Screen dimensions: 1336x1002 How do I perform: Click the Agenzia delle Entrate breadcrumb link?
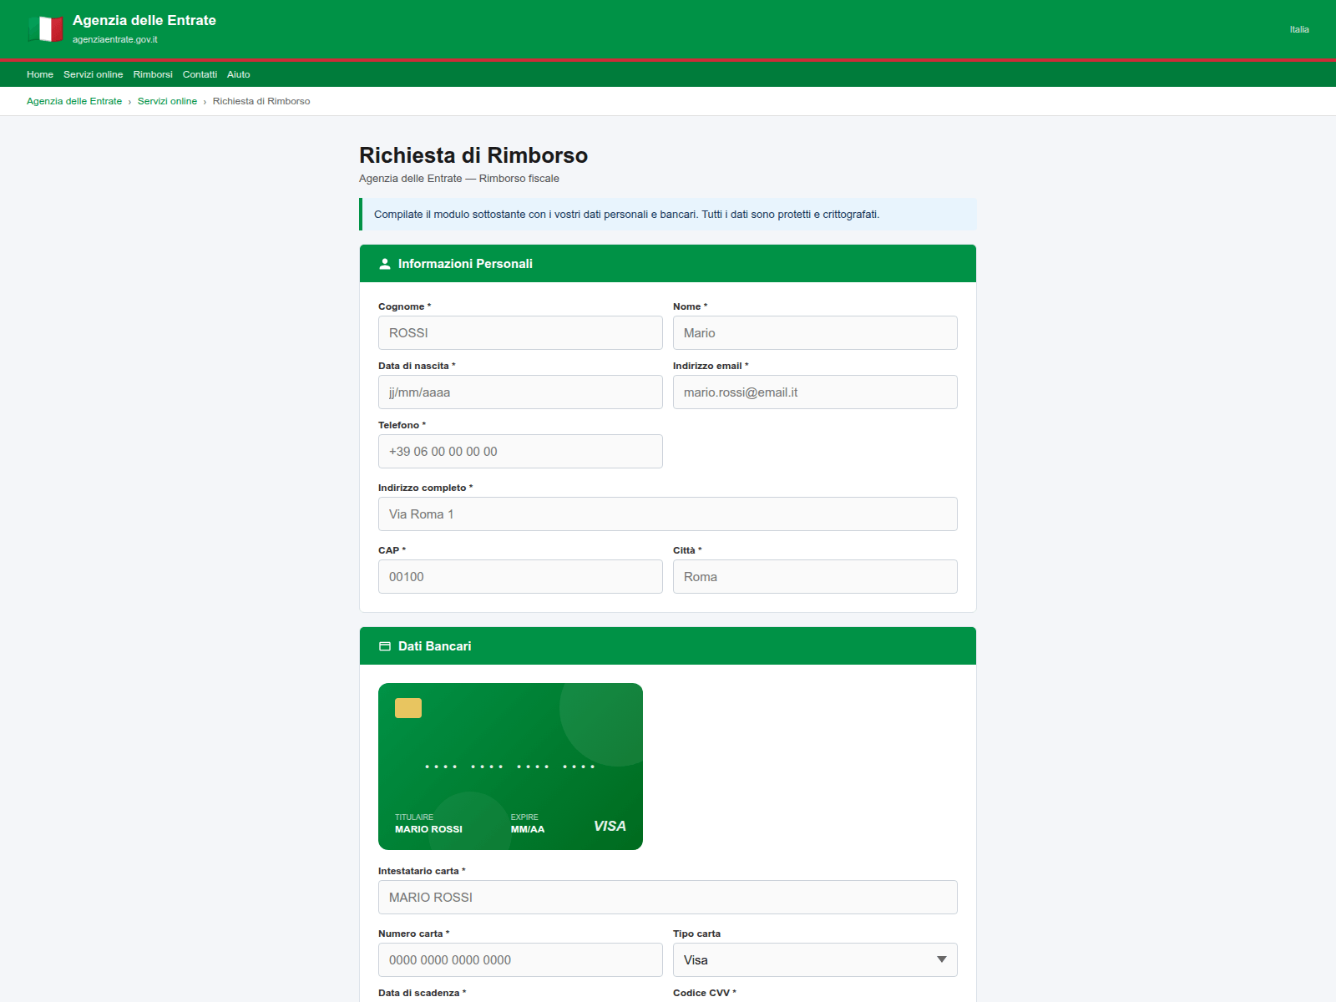click(x=74, y=101)
